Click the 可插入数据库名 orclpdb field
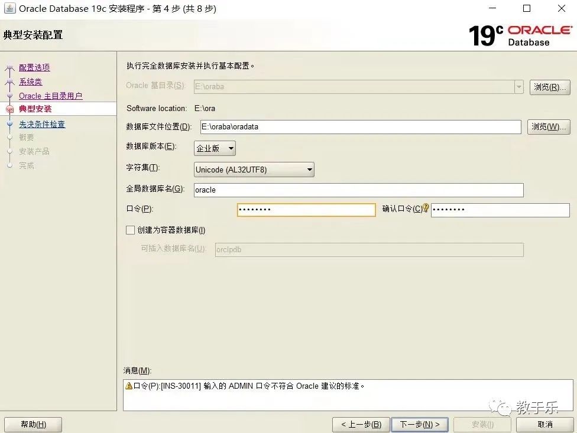 [x=369, y=250]
